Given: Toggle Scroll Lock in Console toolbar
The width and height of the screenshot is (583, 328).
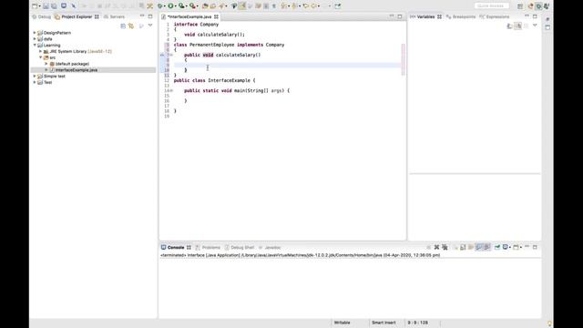Looking at the screenshot, I should (x=463, y=247).
